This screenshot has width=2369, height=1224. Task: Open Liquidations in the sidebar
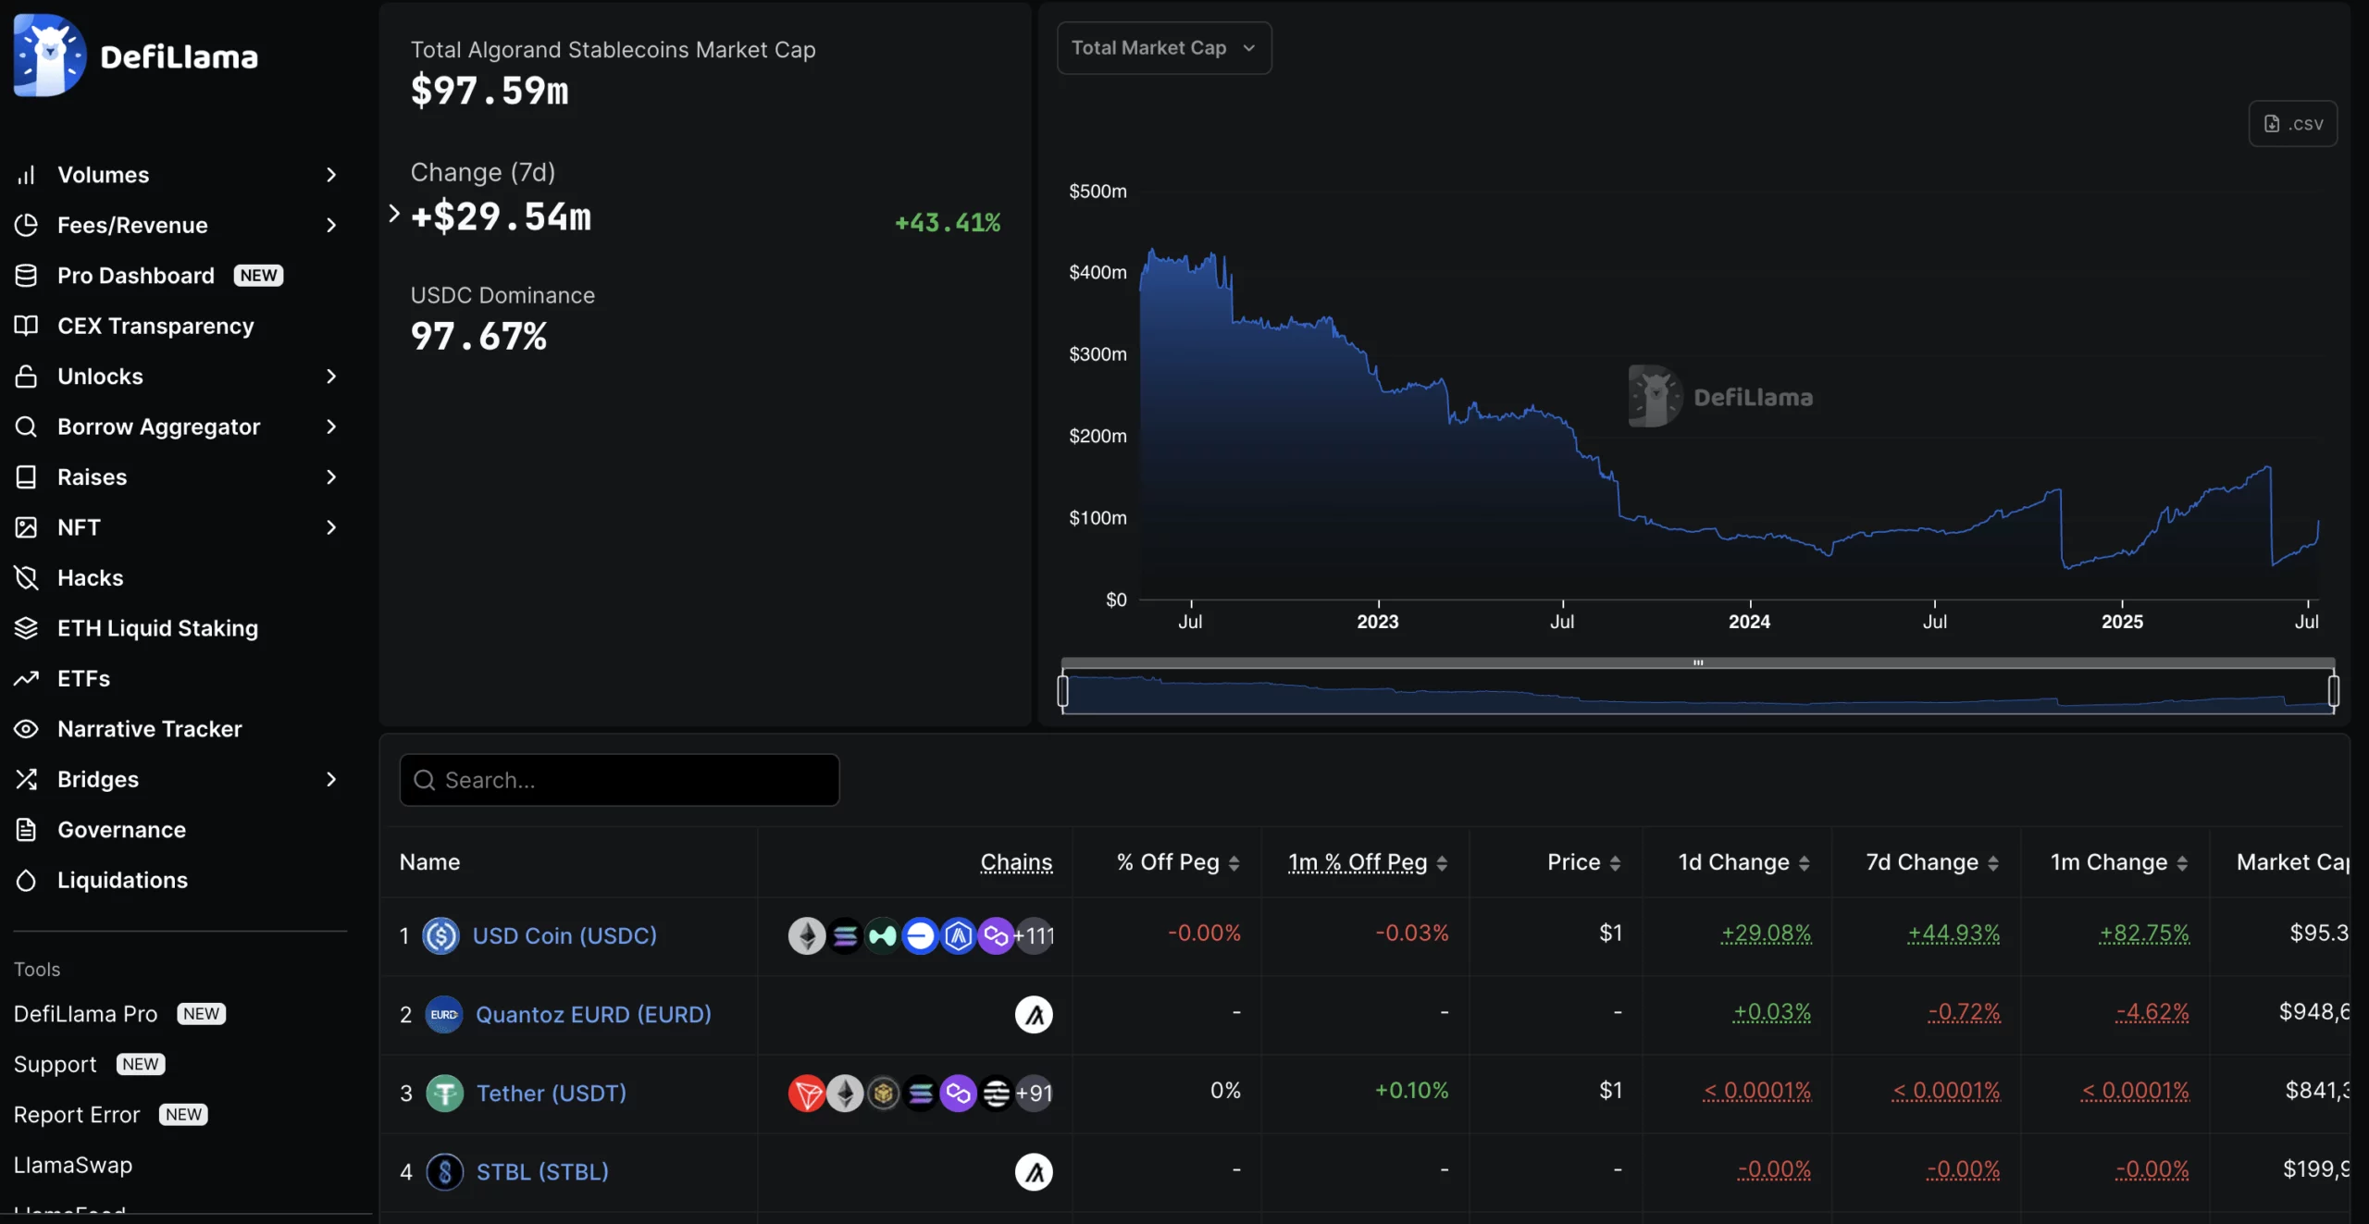[x=122, y=881]
